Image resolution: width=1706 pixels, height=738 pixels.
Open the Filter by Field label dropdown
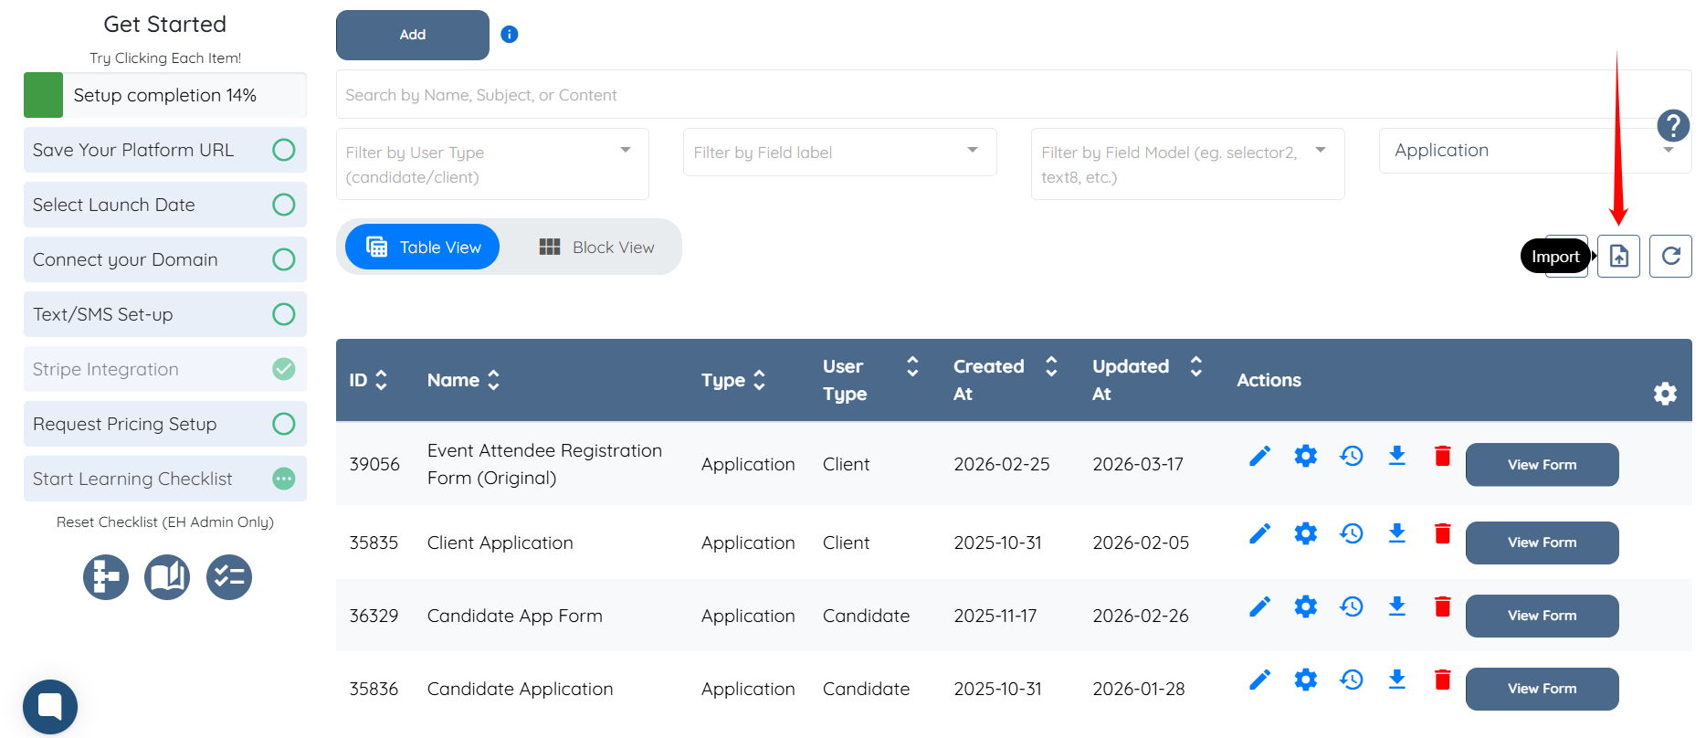tap(839, 153)
